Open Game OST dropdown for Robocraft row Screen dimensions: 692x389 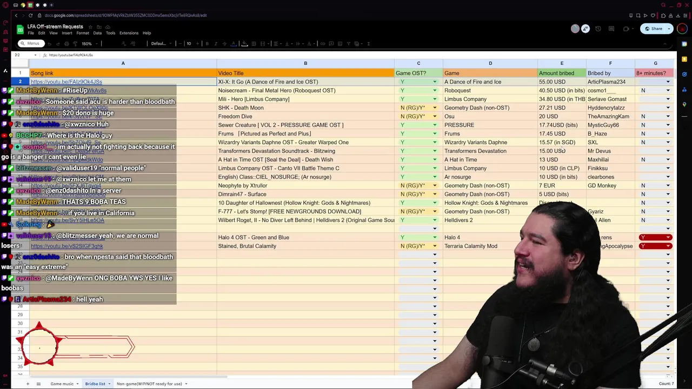coord(434,90)
